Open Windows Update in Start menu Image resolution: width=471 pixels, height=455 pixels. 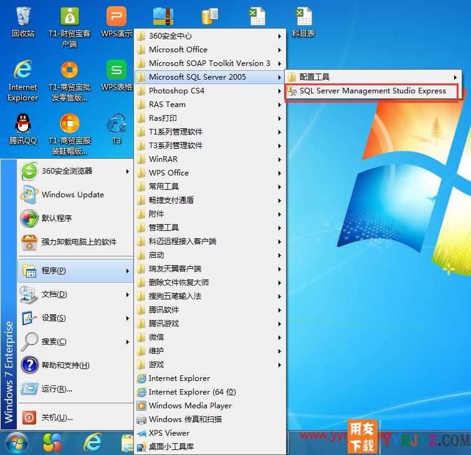pos(76,194)
